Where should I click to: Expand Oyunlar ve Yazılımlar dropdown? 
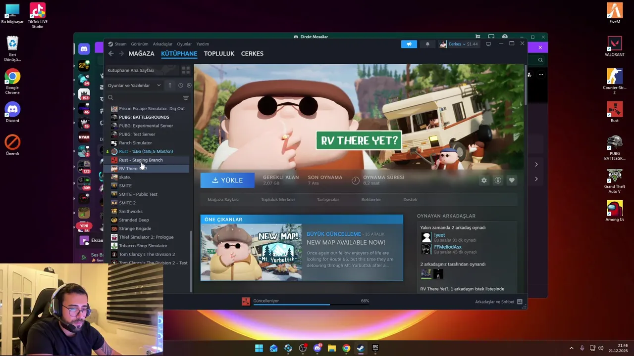pyautogui.click(x=134, y=86)
